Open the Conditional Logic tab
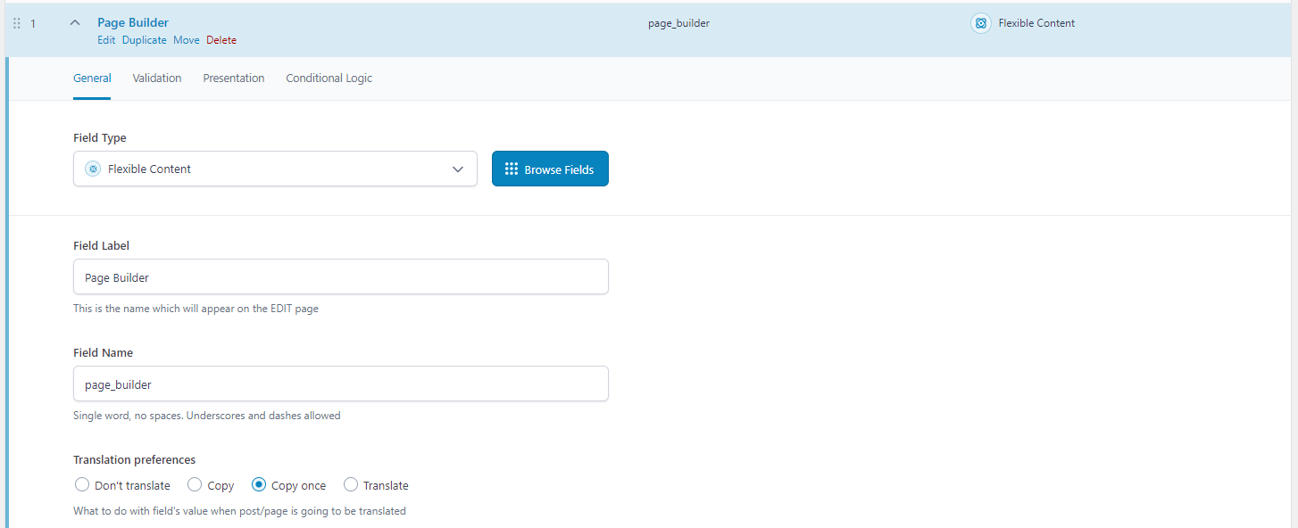1298x528 pixels. coord(329,78)
